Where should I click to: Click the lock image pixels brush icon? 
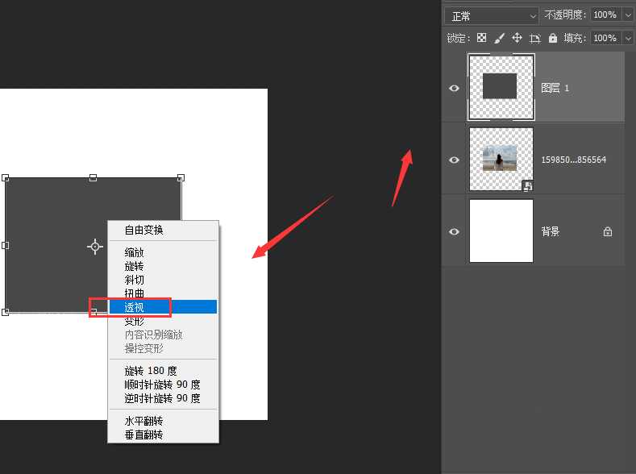coord(499,38)
